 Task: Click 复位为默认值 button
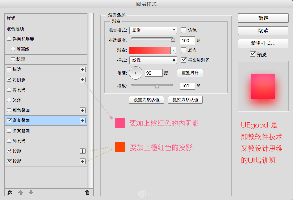tap(185, 100)
